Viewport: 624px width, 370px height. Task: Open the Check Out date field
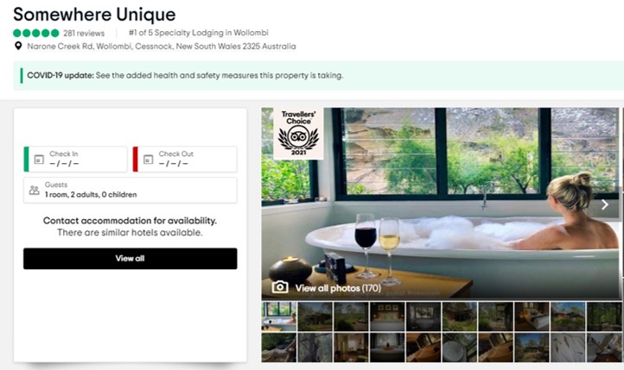[x=185, y=160]
